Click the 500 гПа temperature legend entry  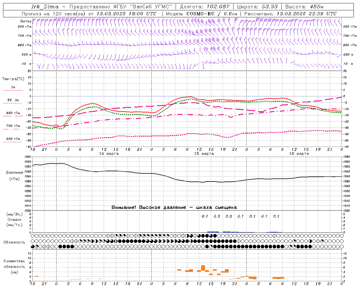pos(13,139)
